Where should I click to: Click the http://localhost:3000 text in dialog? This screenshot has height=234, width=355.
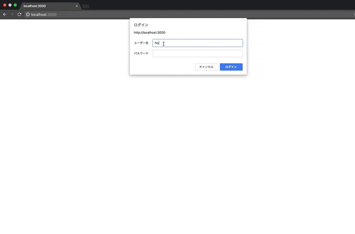[x=149, y=32]
